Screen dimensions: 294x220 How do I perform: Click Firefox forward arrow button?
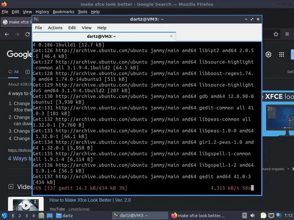(x=17, y=34)
